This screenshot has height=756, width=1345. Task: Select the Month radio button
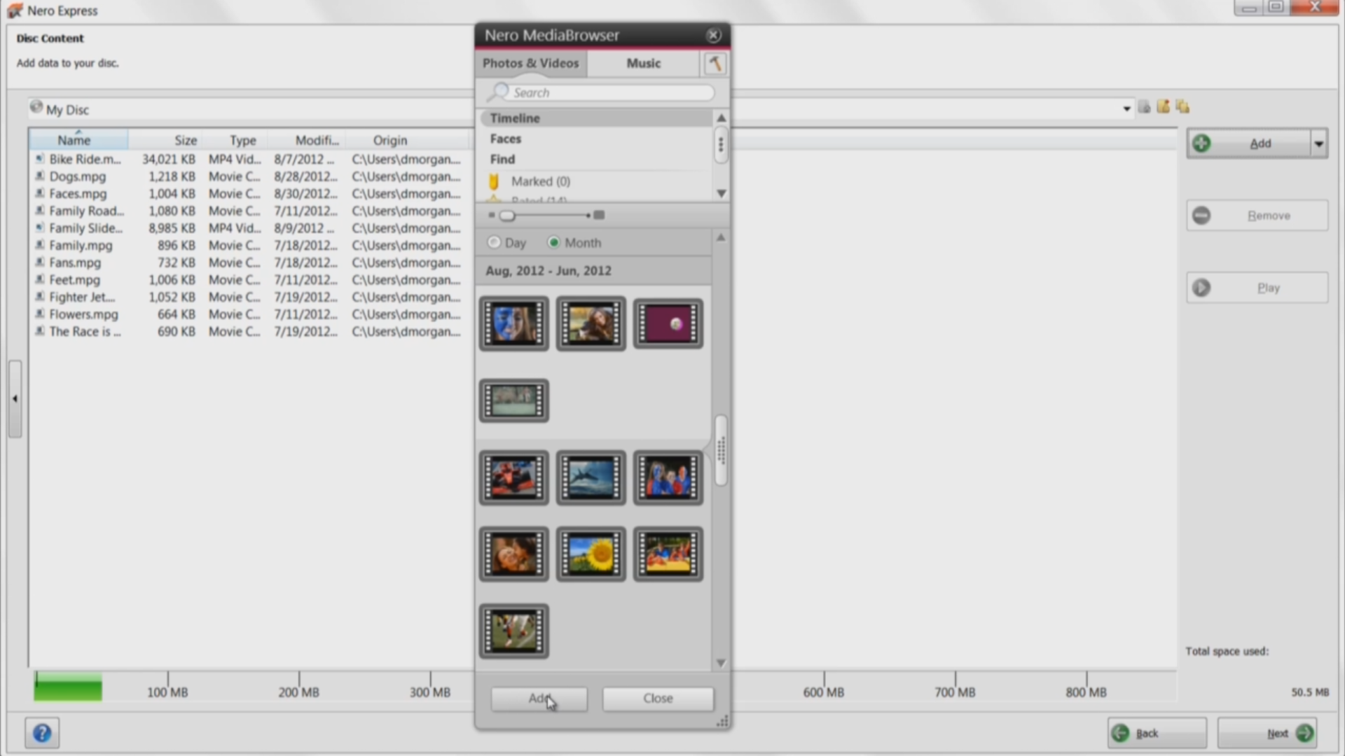(x=554, y=242)
